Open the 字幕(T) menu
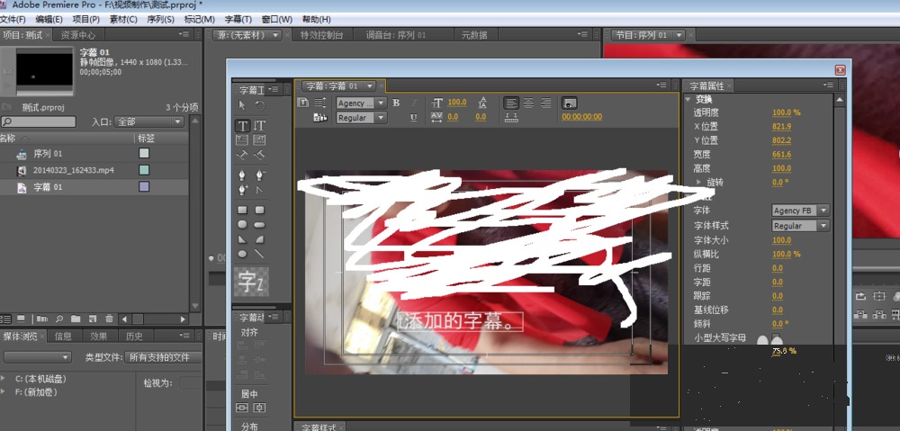 tap(238, 19)
